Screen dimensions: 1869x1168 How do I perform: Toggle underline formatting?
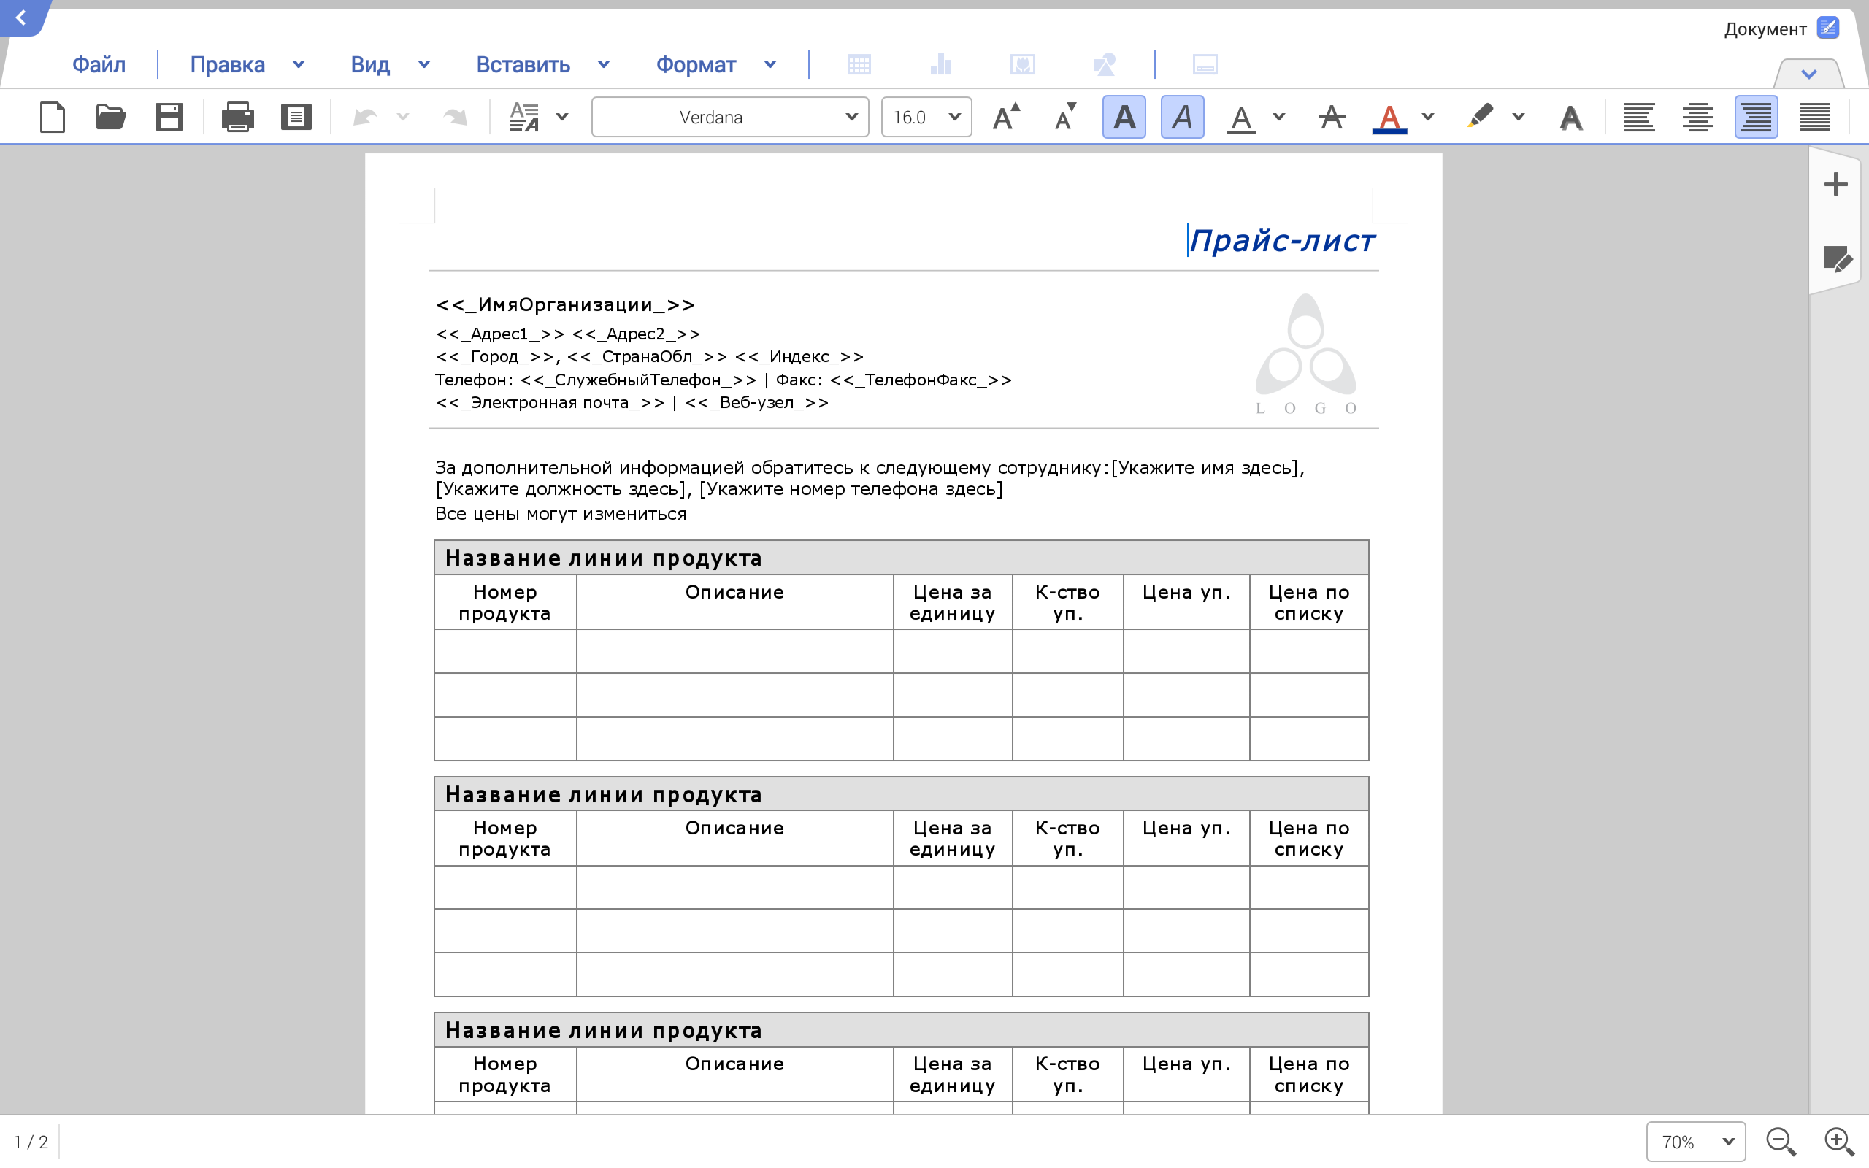pyautogui.click(x=1241, y=118)
